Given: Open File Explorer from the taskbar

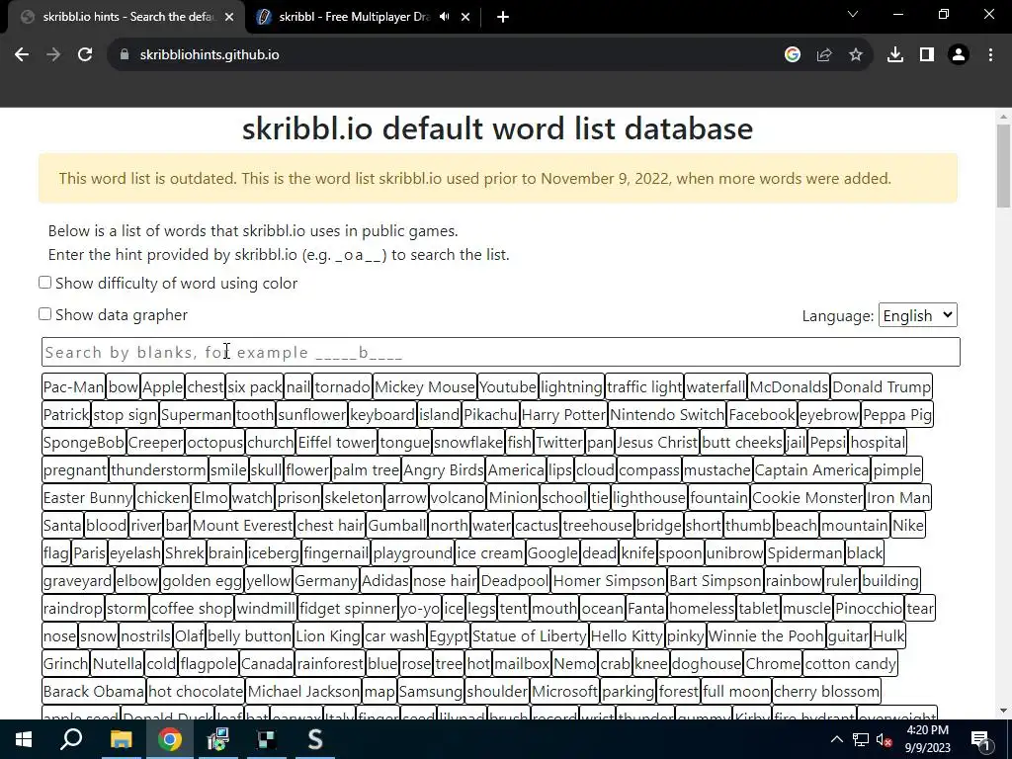Looking at the screenshot, I should (121, 739).
